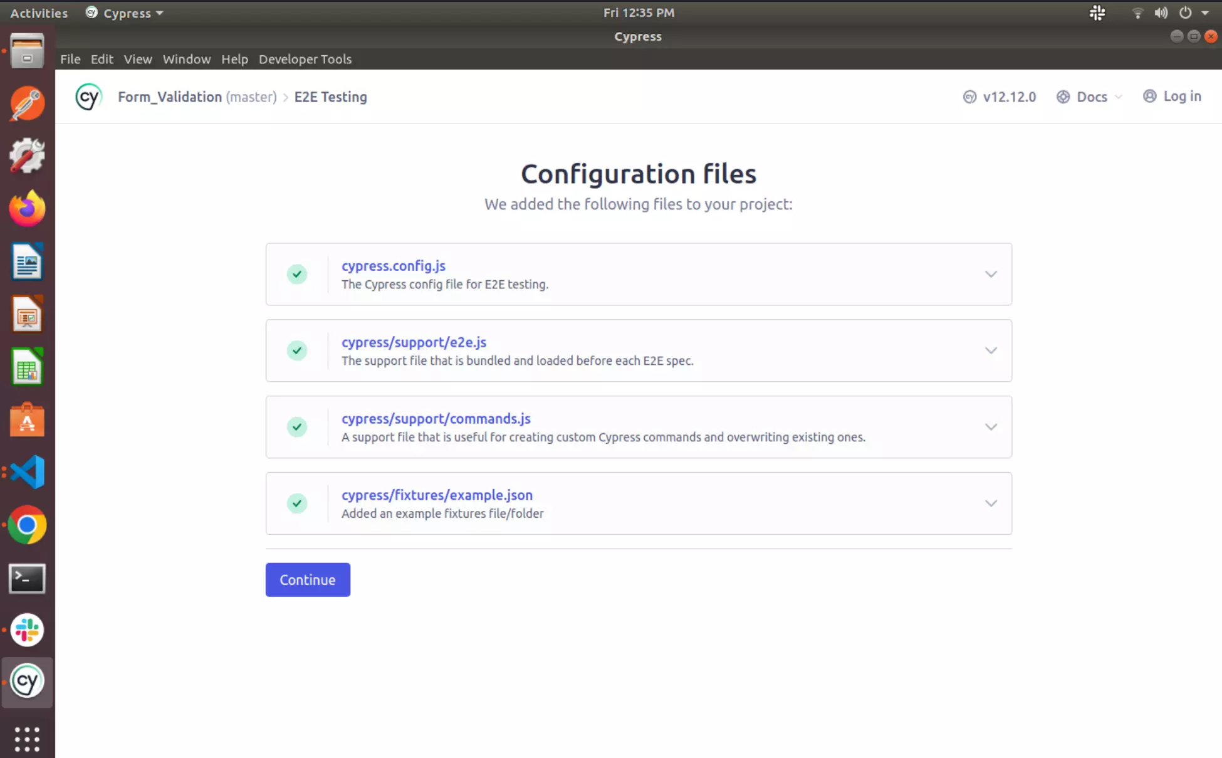Click 'A support file that is useful' description
This screenshot has height=758, width=1222.
[x=603, y=437]
